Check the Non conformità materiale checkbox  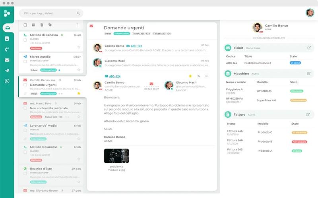pyautogui.click(x=25, y=108)
